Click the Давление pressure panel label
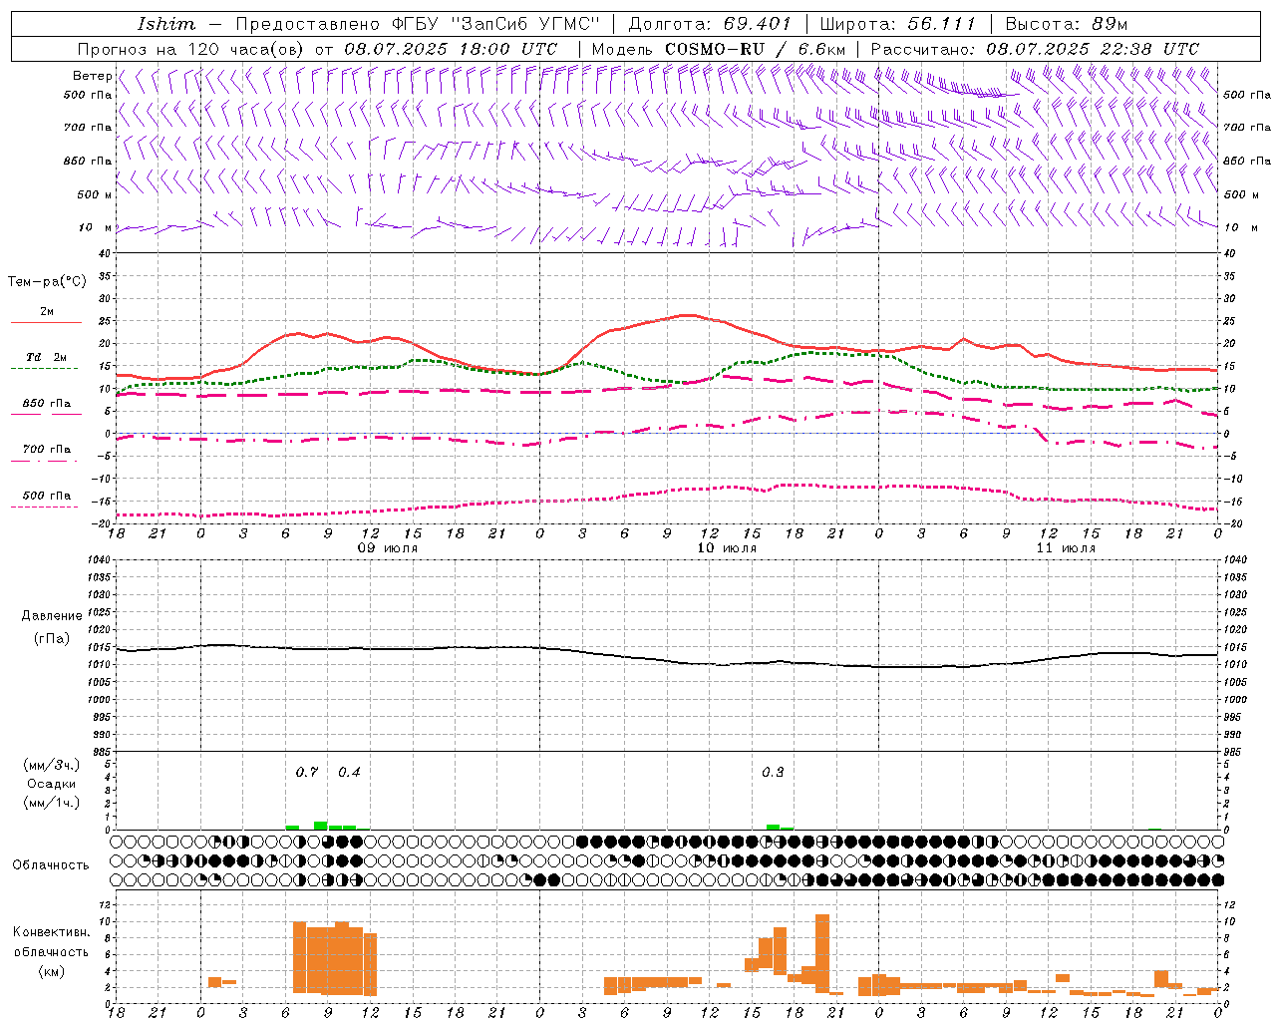 pos(52,616)
